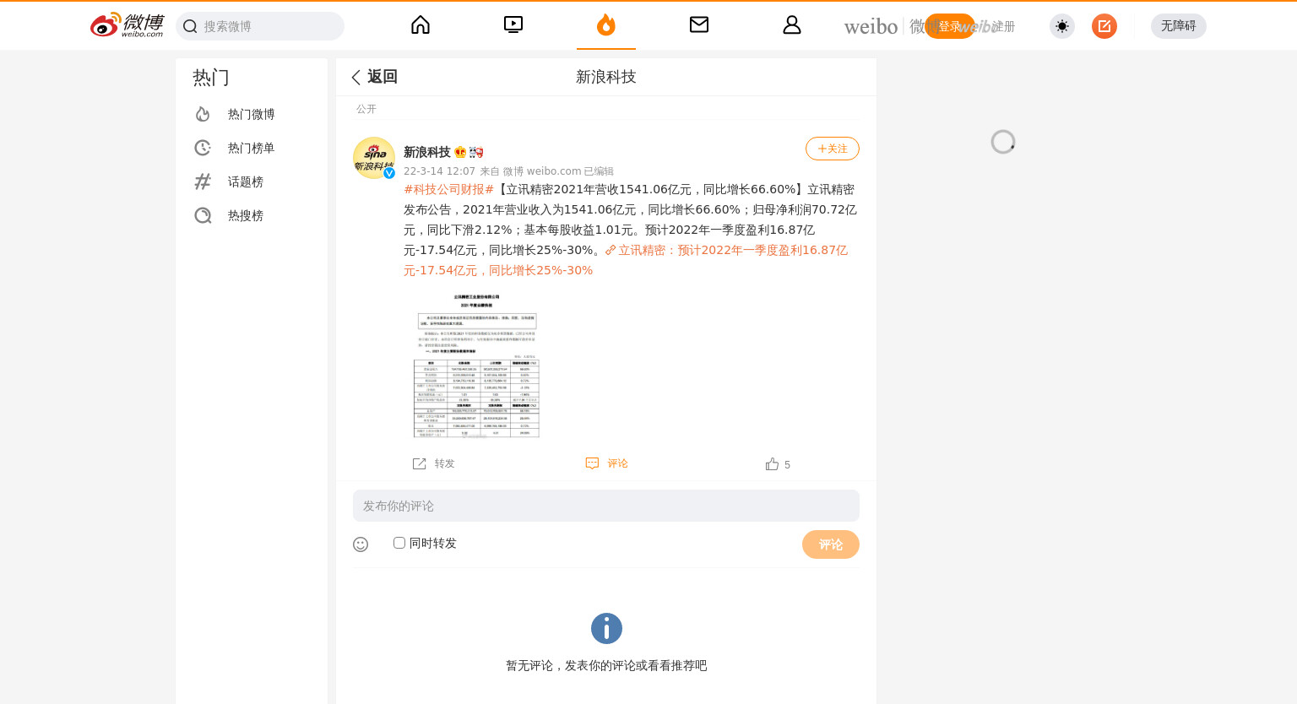Open the emoji smiley picker

pyautogui.click(x=361, y=544)
